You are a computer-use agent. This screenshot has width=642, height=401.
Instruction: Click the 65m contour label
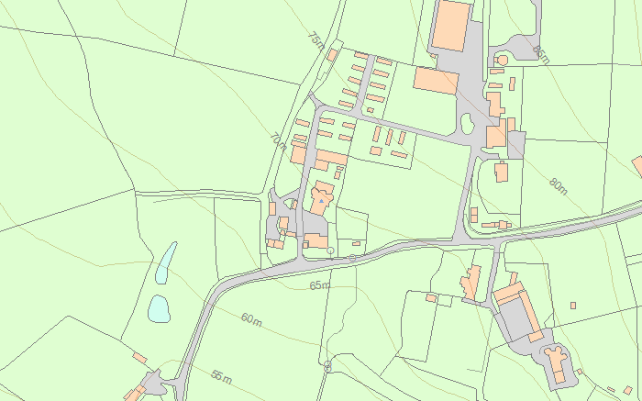(320, 285)
